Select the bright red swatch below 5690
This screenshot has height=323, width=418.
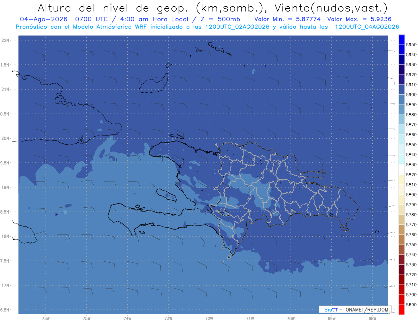pos(402,309)
